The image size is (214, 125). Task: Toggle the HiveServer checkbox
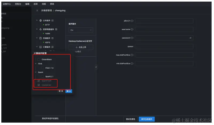click(39, 85)
